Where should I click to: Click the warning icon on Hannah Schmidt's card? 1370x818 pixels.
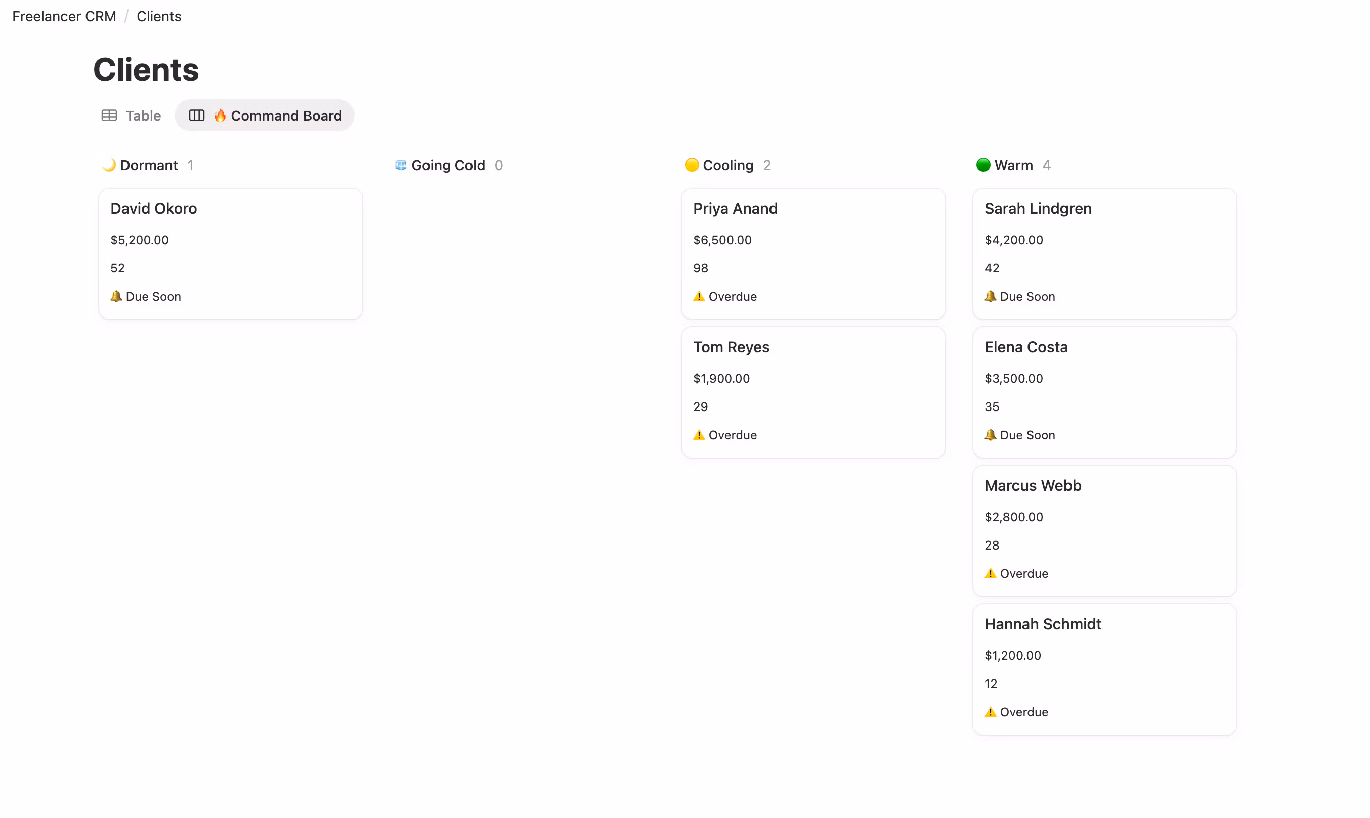990,712
